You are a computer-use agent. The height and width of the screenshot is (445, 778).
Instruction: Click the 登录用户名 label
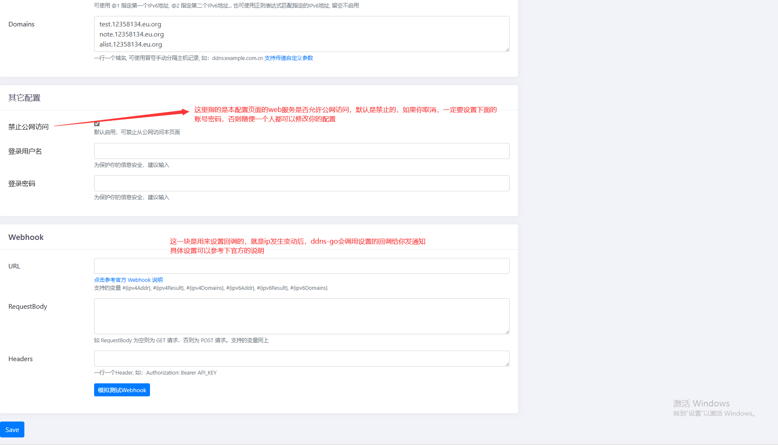click(x=25, y=151)
